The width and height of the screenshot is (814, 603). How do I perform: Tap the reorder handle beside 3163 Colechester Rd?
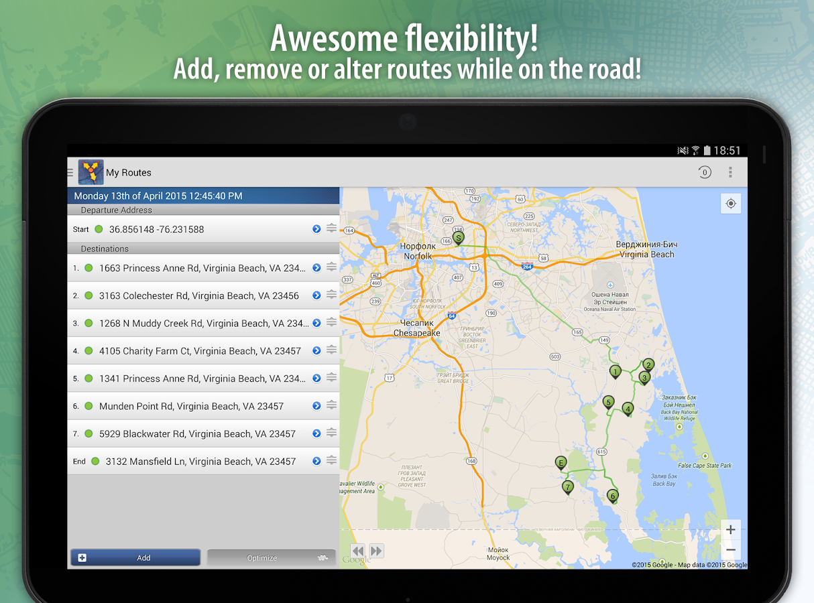pyautogui.click(x=331, y=295)
